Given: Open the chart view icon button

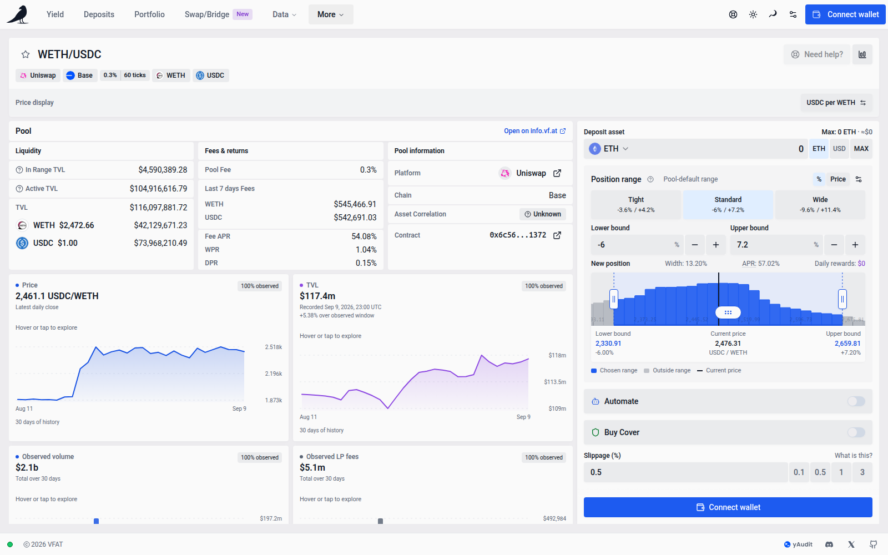Looking at the screenshot, I should pos(862,54).
